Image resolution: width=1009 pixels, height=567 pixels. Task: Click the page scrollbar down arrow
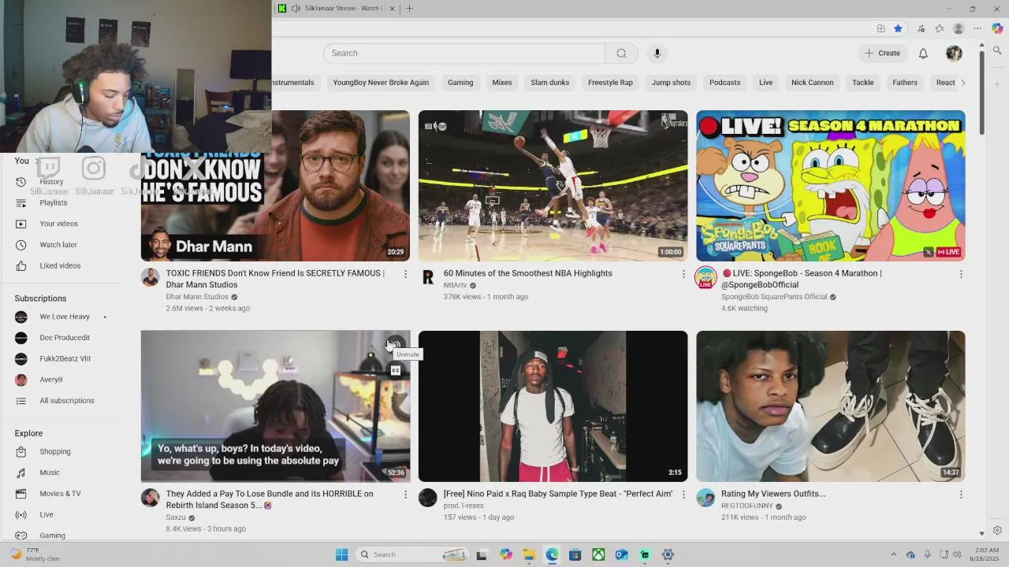click(x=981, y=533)
